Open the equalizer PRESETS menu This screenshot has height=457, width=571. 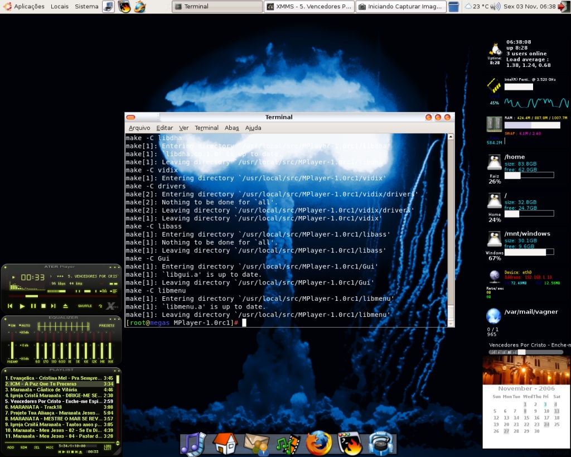coord(107,325)
